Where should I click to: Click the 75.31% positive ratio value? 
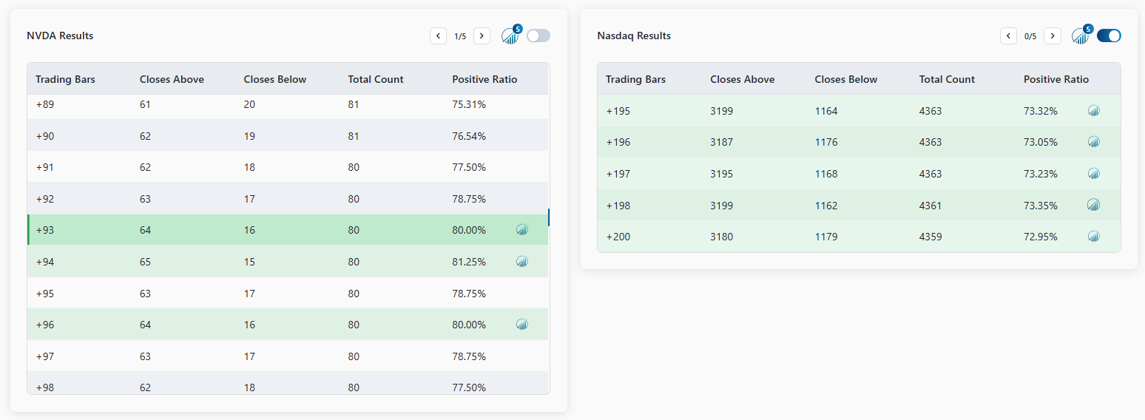[x=469, y=104]
